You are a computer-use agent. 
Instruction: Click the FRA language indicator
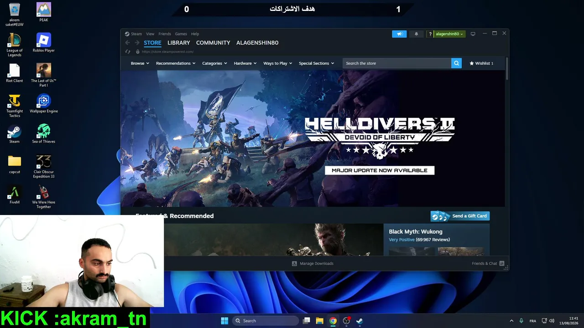click(x=533, y=321)
